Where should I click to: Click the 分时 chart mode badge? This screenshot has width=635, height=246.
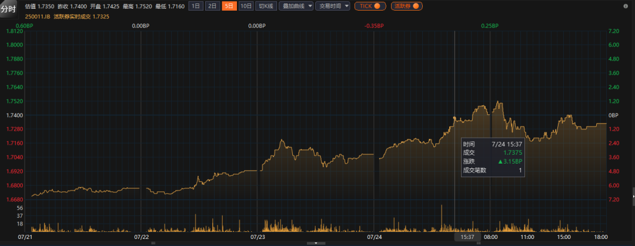[9, 9]
